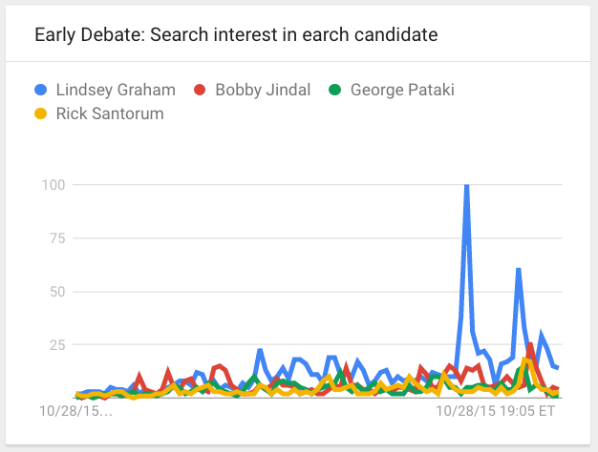Select the Rick Santorum legend label

[109, 114]
